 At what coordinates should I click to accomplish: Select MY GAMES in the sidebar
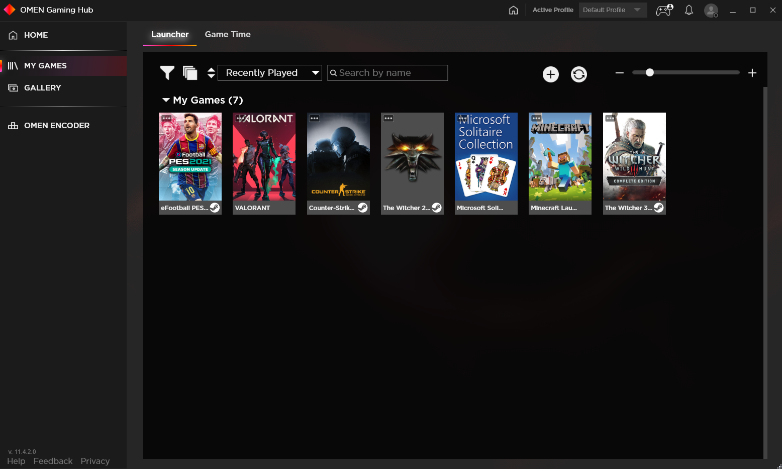pos(63,66)
